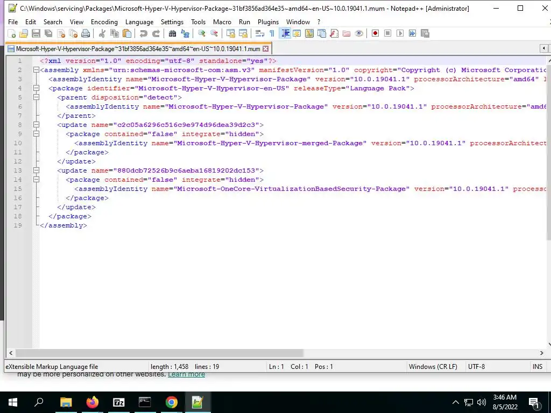Click the horizontal scrollbar thumb
Image resolution: width=551 pixels, height=413 pixels.
pos(159,353)
